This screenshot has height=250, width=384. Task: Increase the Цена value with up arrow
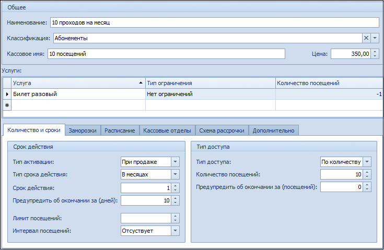point(375,52)
